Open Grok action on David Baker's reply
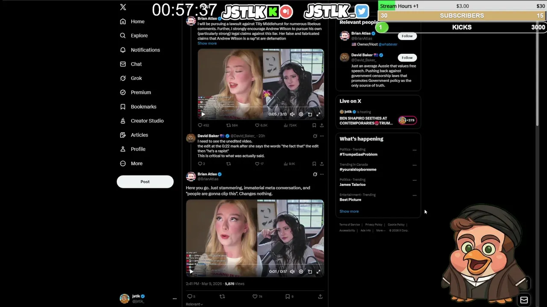The width and height of the screenshot is (547, 307). (315, 136)
